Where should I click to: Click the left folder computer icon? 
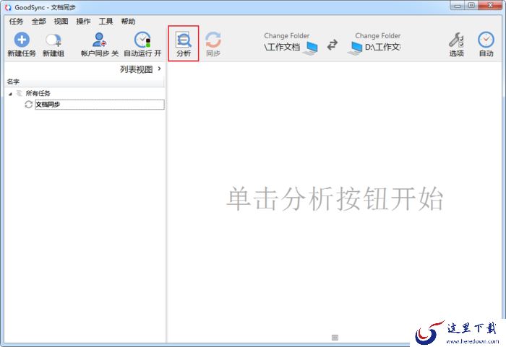pyautogui.click(x=311, y=48)
